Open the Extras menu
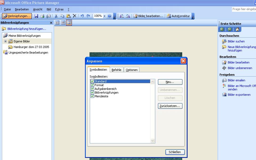Viewport: 256px width, 160px height. pyautogui.click(x=59, y=9)
